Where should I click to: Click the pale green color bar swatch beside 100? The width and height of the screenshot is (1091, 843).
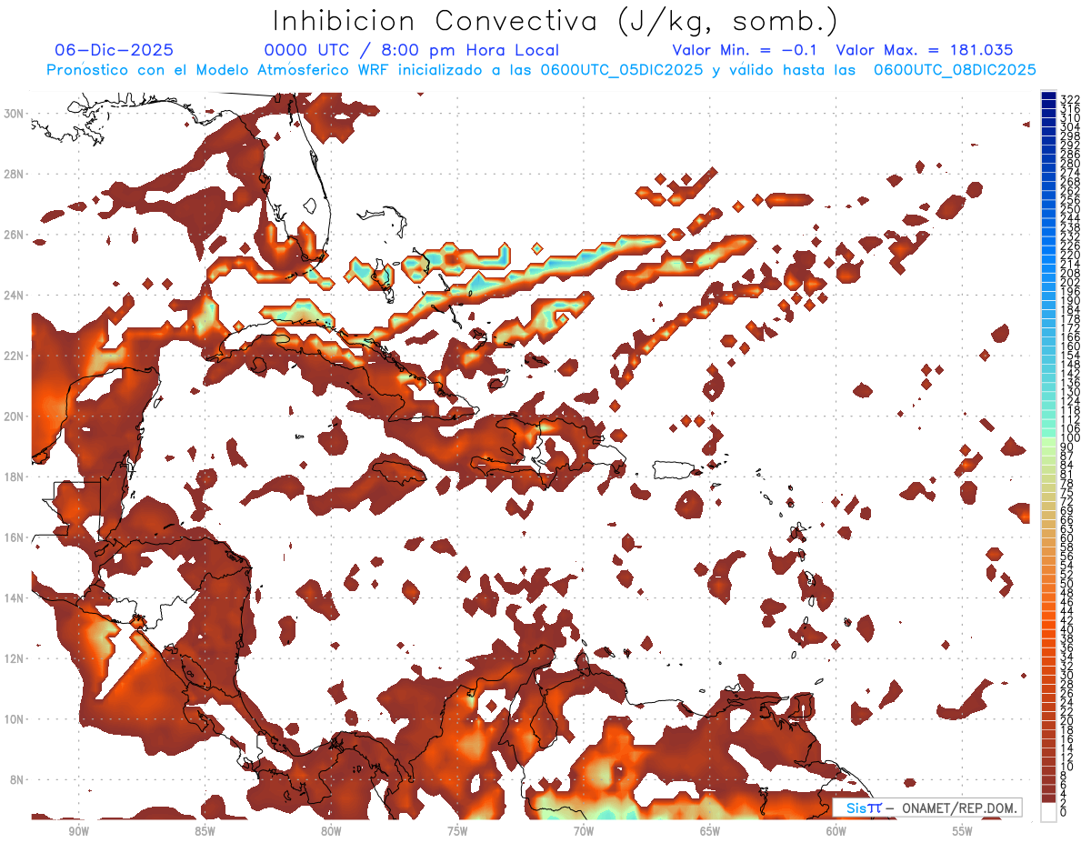click(x=1048, y=442)
